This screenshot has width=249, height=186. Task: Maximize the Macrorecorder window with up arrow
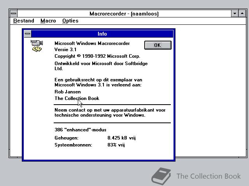tap(242, 14)
